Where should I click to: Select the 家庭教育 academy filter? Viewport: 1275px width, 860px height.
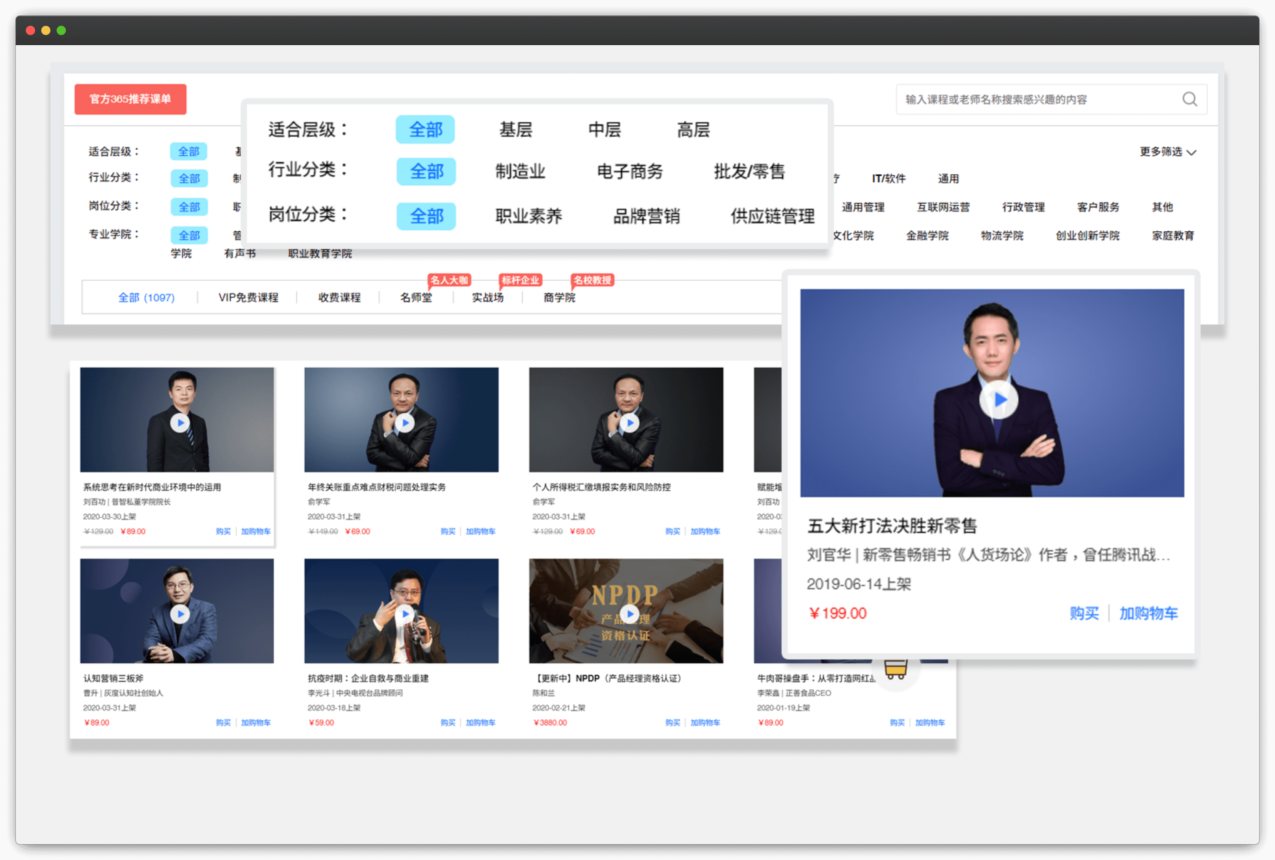pyautogui.click(x=1173, y=236)
